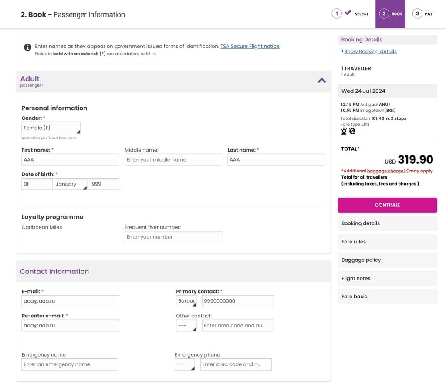Expand the Booking details panel below CONTINUE
This screenshot has width=446, height=388.
point(387,223)
